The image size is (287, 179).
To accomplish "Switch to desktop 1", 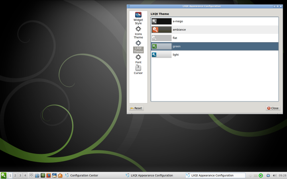I will (x=10, y=175).
